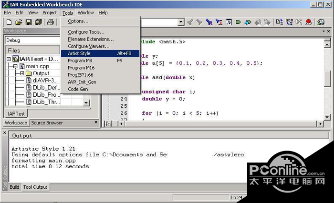Screen dimensions: 334x203
Task: Click the file tree scroll down arrow
Action: pos(86,103)
